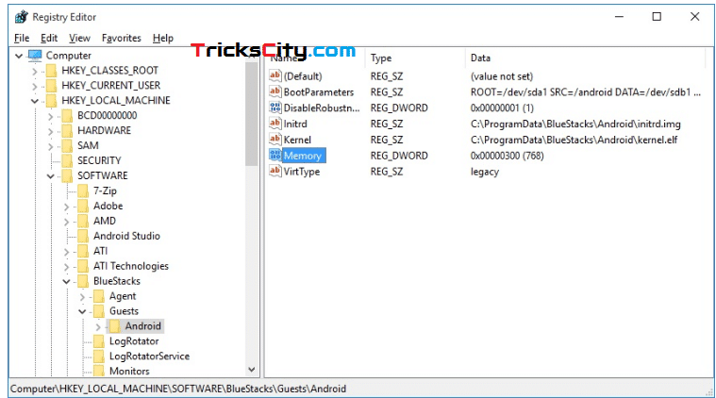The image size is (716, 398).
Task: Click the Monitors folder icon
Action: click(99, 371)
